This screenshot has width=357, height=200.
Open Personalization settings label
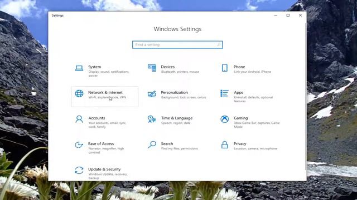[175, 93]
